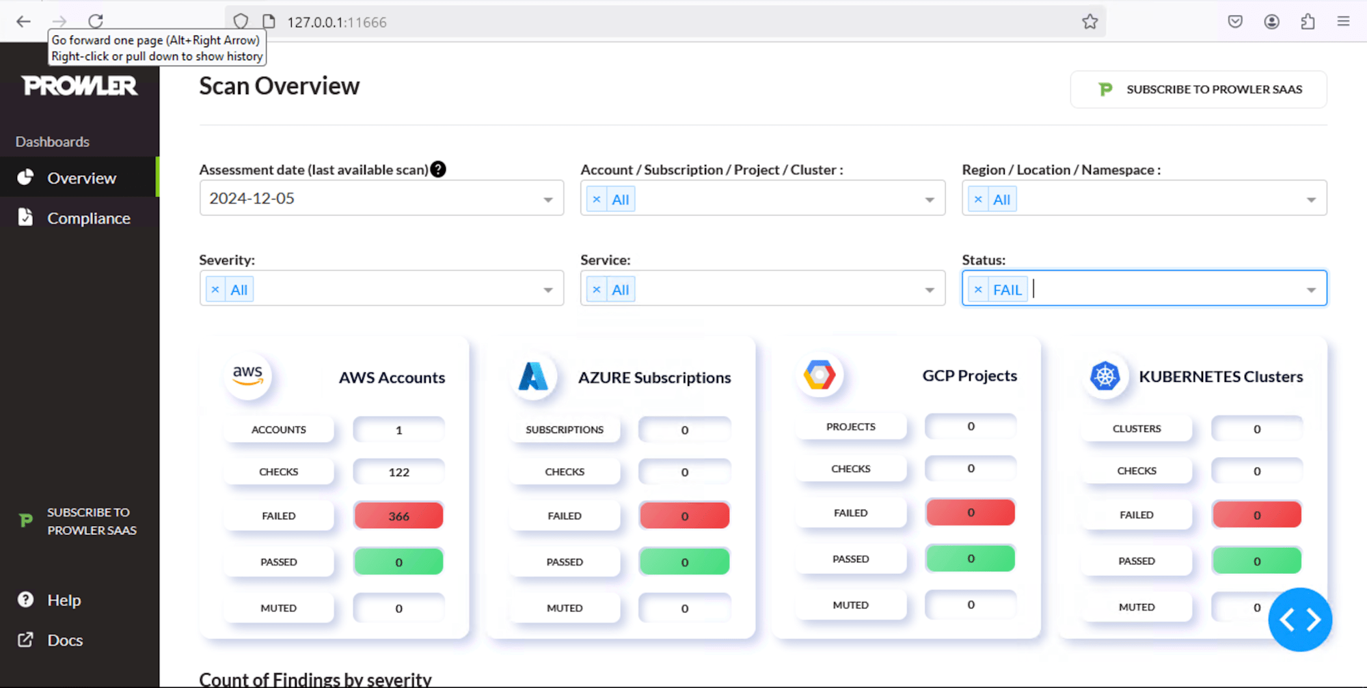Image resolution: width=1367 pixels, height=688 pixels.
Task: Click the green P icon in sidebar
Action: tap(26, 521)
